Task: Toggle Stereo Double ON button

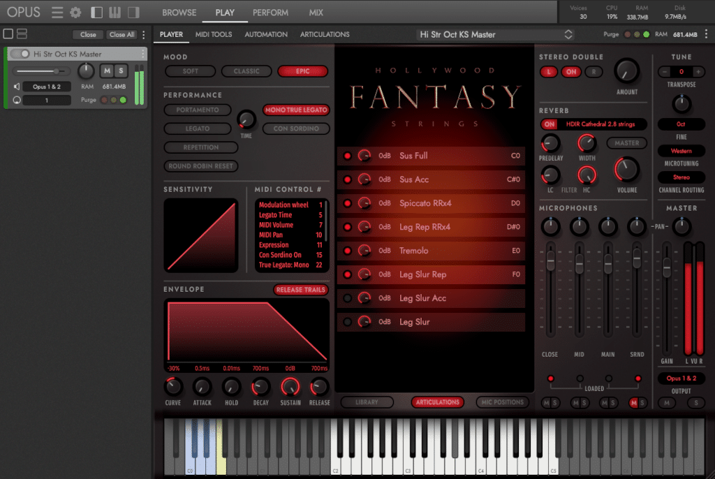Action: pos(571,72)
